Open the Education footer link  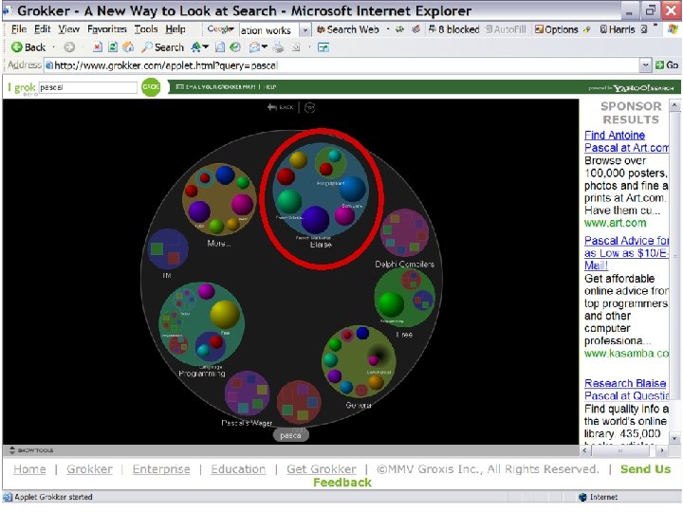click(238, 469)
